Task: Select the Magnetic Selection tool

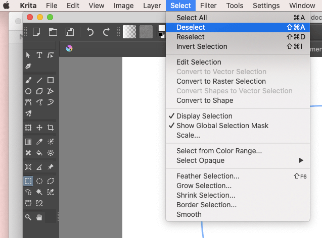Action: (39, 203)
